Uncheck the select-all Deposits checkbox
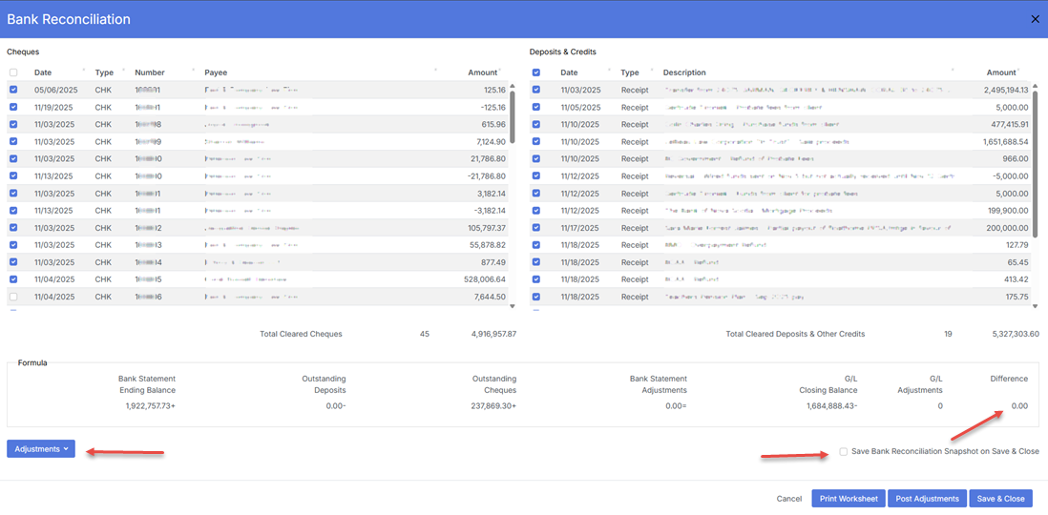 pyautogui.click(x=536, y=72)
